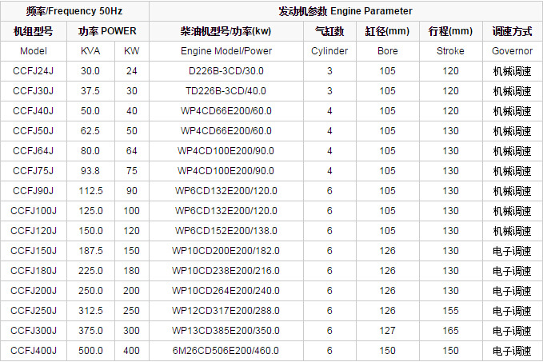
Task: Click engine WP6CD152E200/138.0
Action: [x=226, y=231]
